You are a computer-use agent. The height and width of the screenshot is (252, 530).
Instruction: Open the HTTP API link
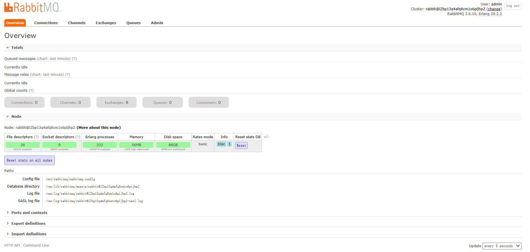pyautogui.click(x=12, y=245)
